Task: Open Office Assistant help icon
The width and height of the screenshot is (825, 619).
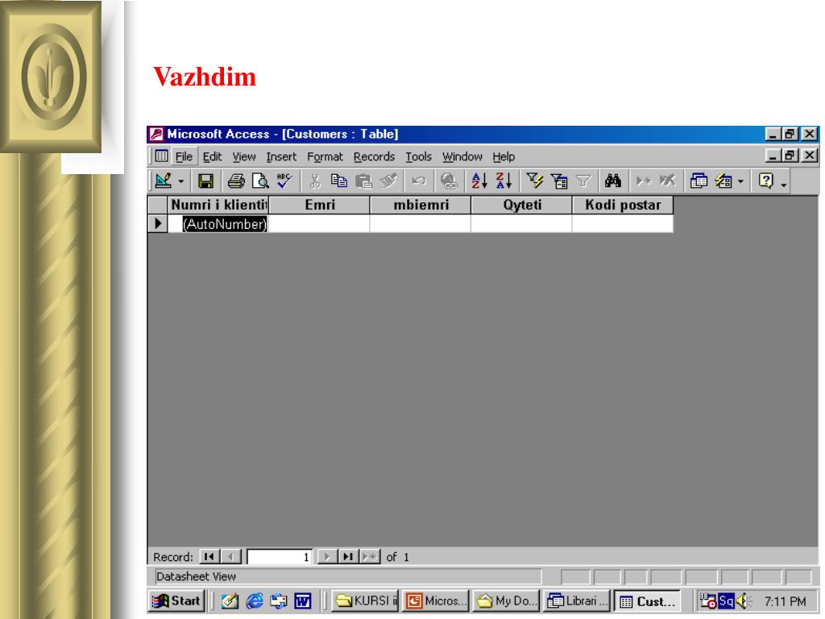Action: pyautogui.click(x=766, y=181)
